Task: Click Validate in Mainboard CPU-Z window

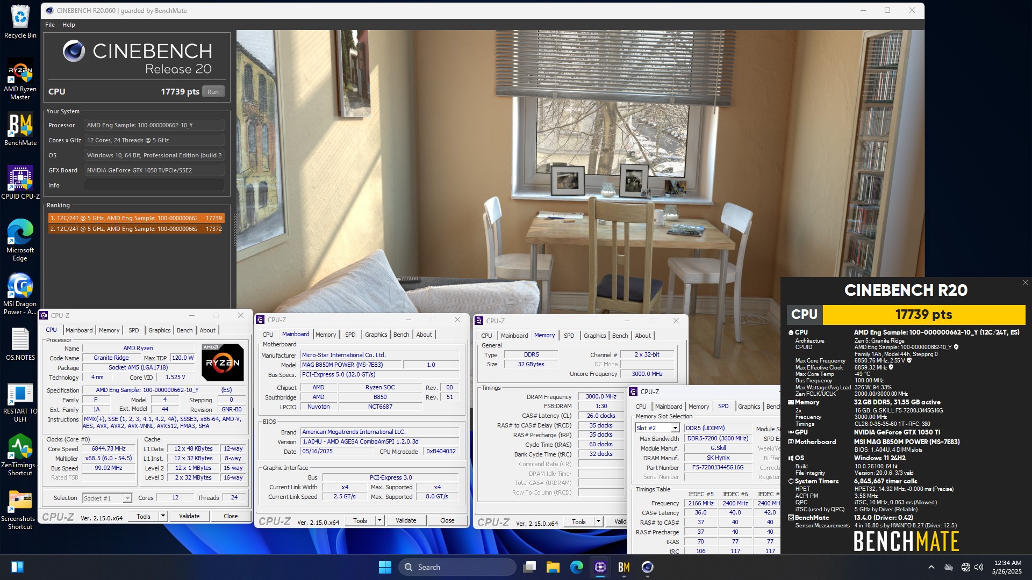Action: point(406,520)
